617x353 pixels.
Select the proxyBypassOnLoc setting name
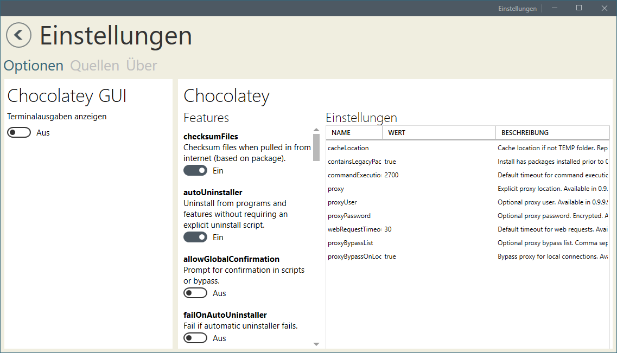(354, 256)
